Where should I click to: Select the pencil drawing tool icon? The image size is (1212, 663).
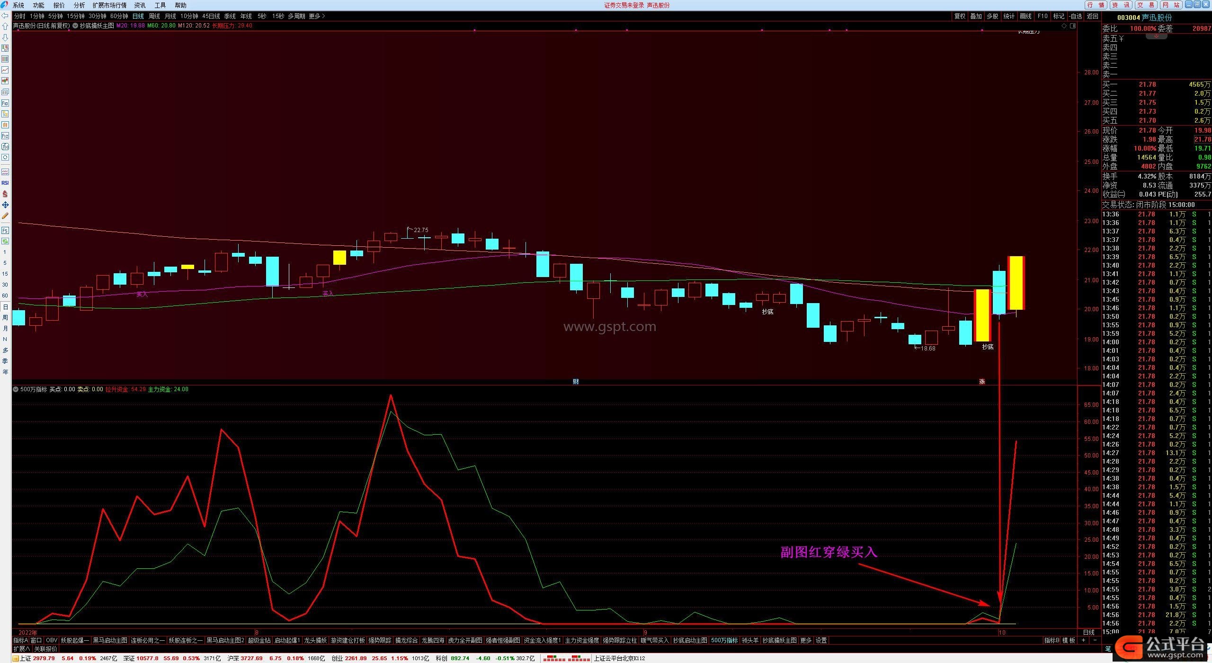(x=5, y=216)
